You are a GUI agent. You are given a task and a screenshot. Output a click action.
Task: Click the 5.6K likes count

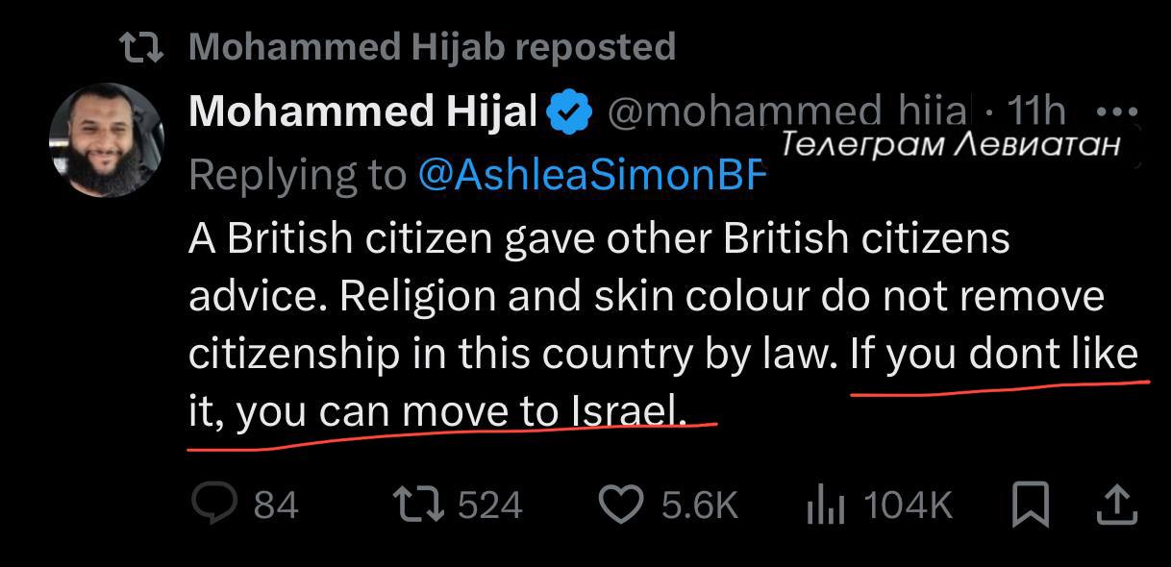click(x=699, y=505)
